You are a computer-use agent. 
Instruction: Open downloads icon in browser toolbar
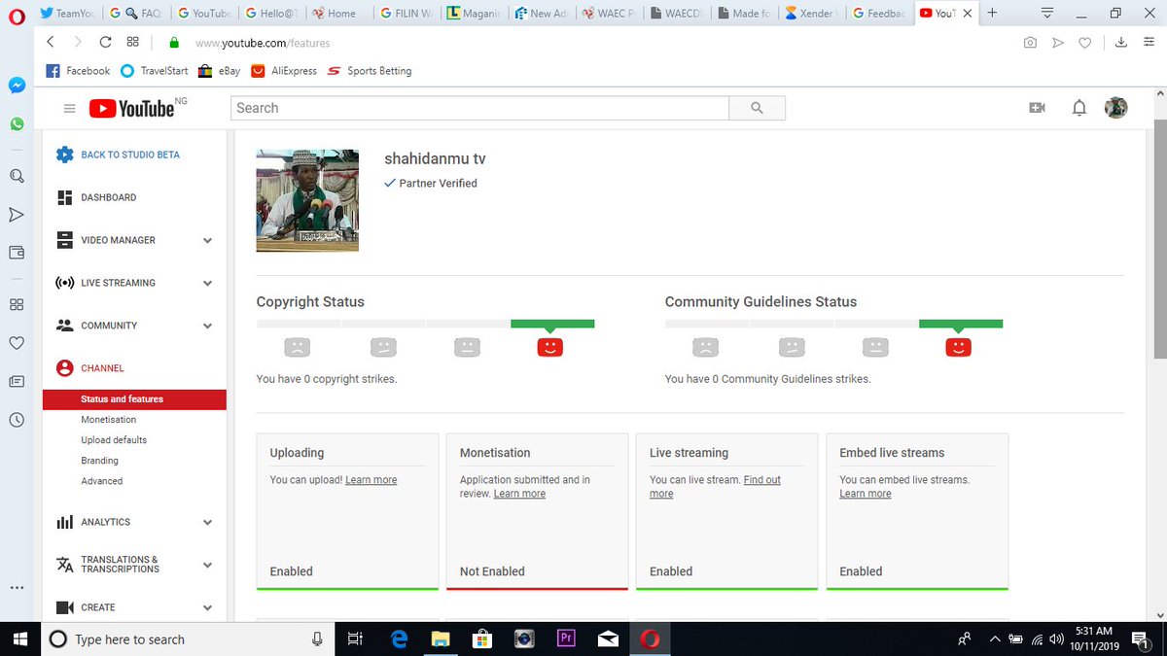tap(1121, 43)
